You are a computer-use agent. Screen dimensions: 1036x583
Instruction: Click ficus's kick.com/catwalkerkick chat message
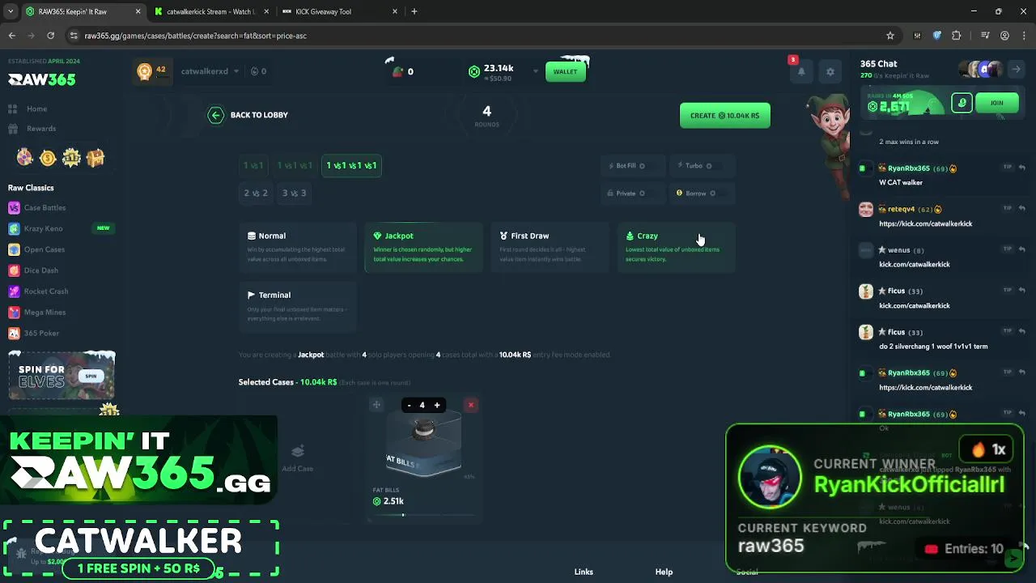914,305
